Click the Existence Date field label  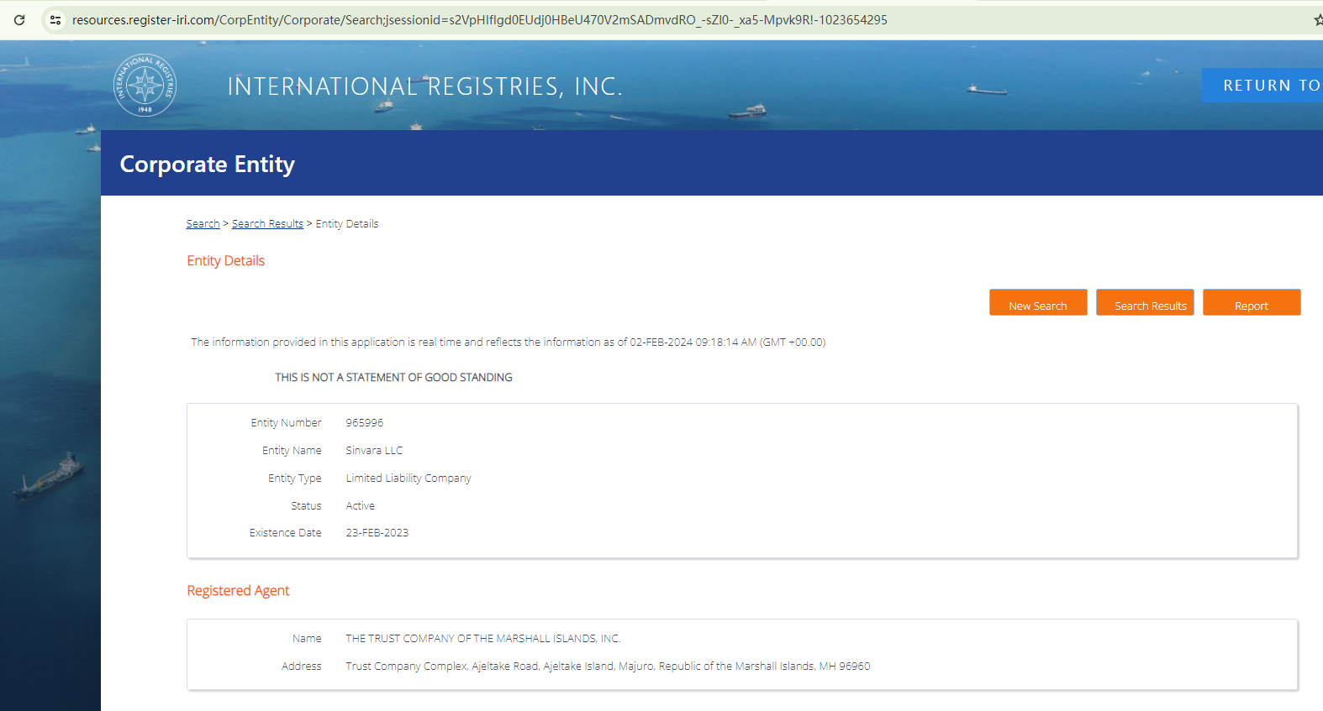tap(286, 533)
